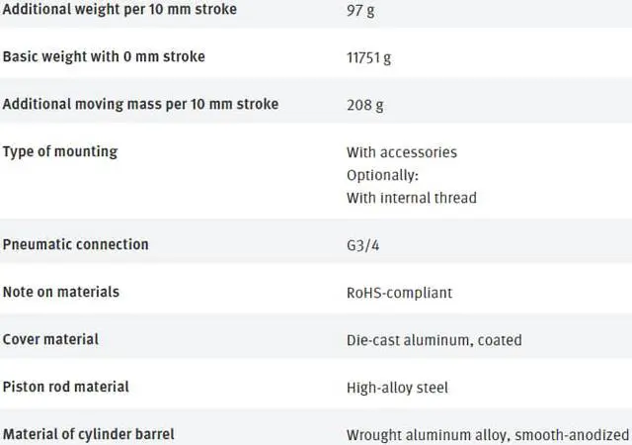This screenshot has height=445, width=632.
Task: Click the "RoHS-compliant" value
Action: [397, 293]
